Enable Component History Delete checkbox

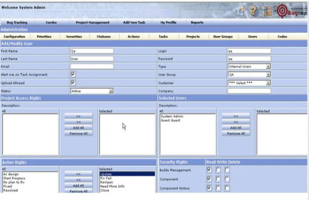pos(227,188)
